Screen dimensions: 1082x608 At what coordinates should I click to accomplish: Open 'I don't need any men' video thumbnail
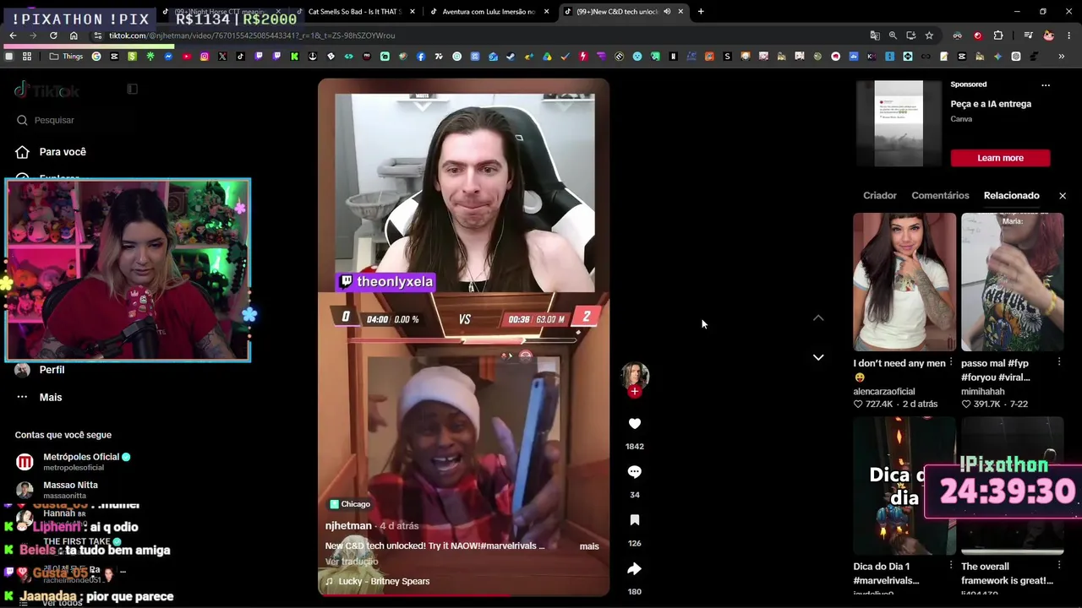pos(904,281)
